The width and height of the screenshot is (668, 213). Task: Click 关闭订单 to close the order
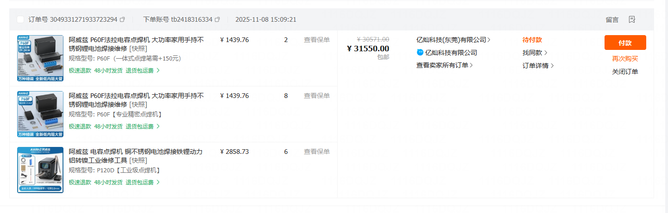(x=625, y=72)
